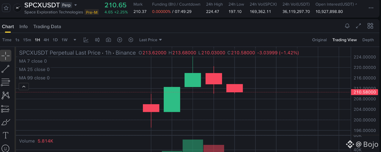Image resolution: width=381 pixels, height=152 pixels.
Task: Change the candlestick chart style
Action: click(97, 40)
